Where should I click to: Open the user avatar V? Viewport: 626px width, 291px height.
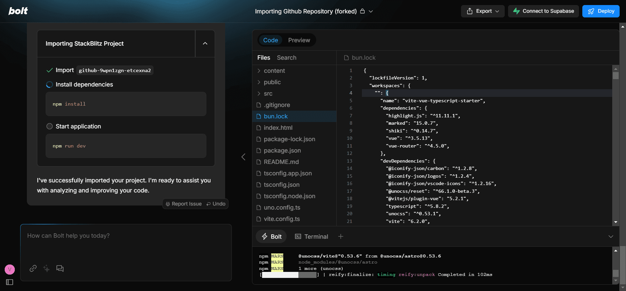10,269
